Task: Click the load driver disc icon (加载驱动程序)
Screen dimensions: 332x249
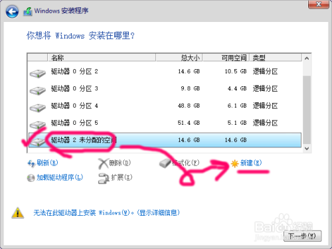Action: (31, 178)
